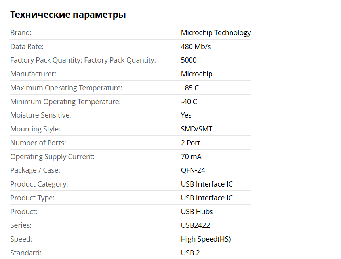The image size is (341, 259).
Task: Select the 2 Port value
Action: point(191,143)
